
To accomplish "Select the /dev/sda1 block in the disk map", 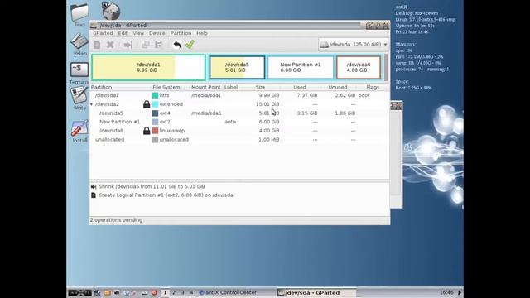I will pos(148,68).
